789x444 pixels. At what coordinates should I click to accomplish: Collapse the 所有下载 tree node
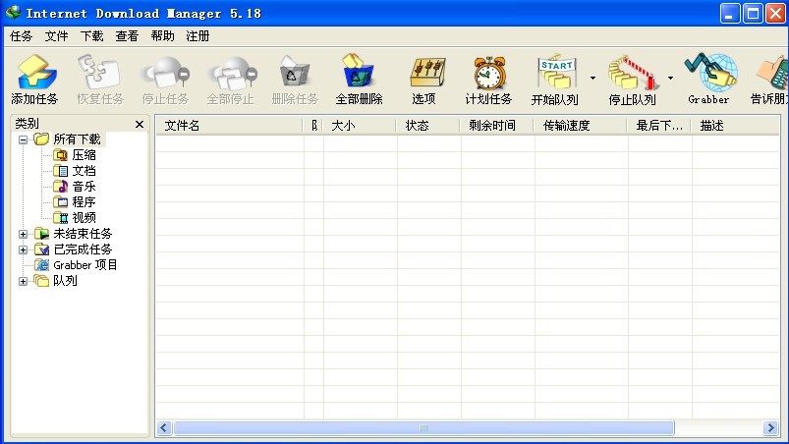24,139
